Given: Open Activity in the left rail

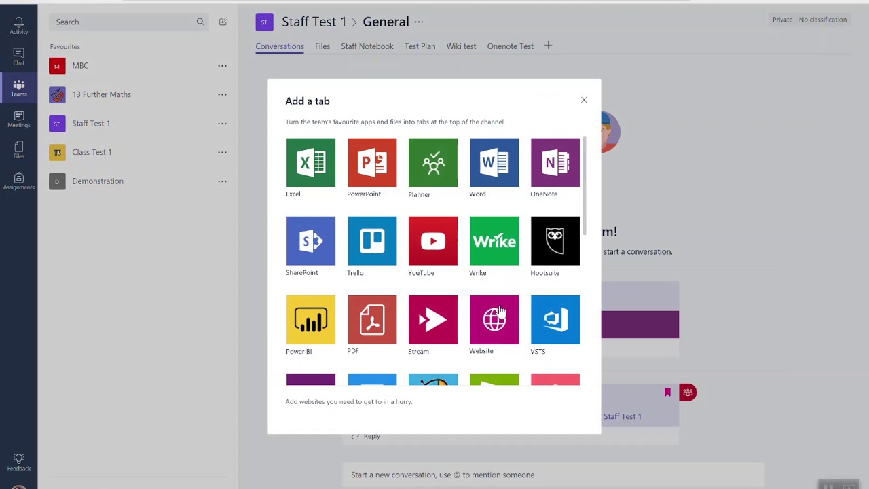Looking at the screenshot, I should pos(18,26).
